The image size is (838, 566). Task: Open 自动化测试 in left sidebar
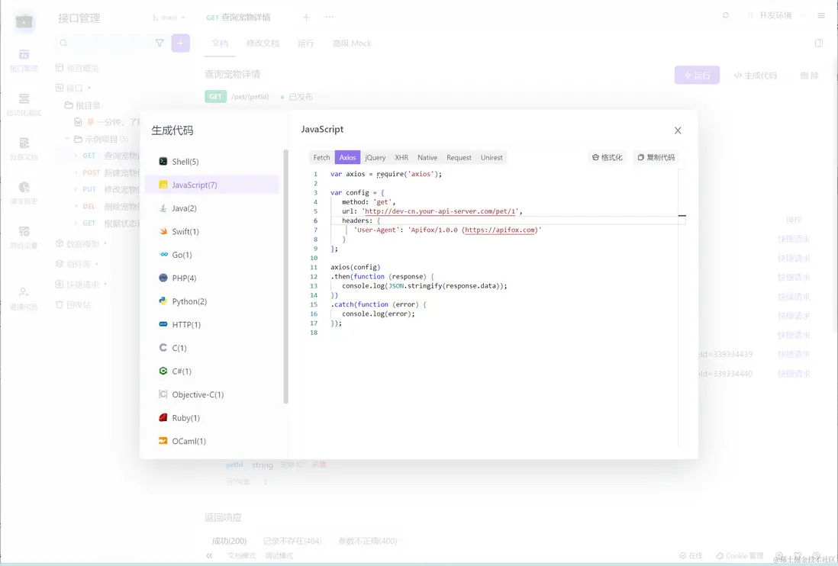pos(24,104)
